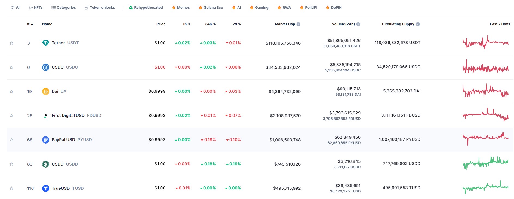Open the Gaming category

tap(259, 8)
